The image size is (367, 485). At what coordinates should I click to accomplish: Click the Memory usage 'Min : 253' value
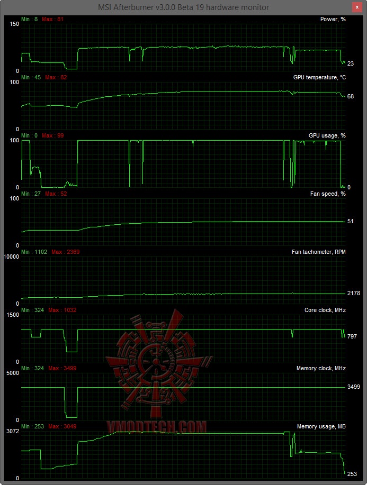click(x=32, y=426)
